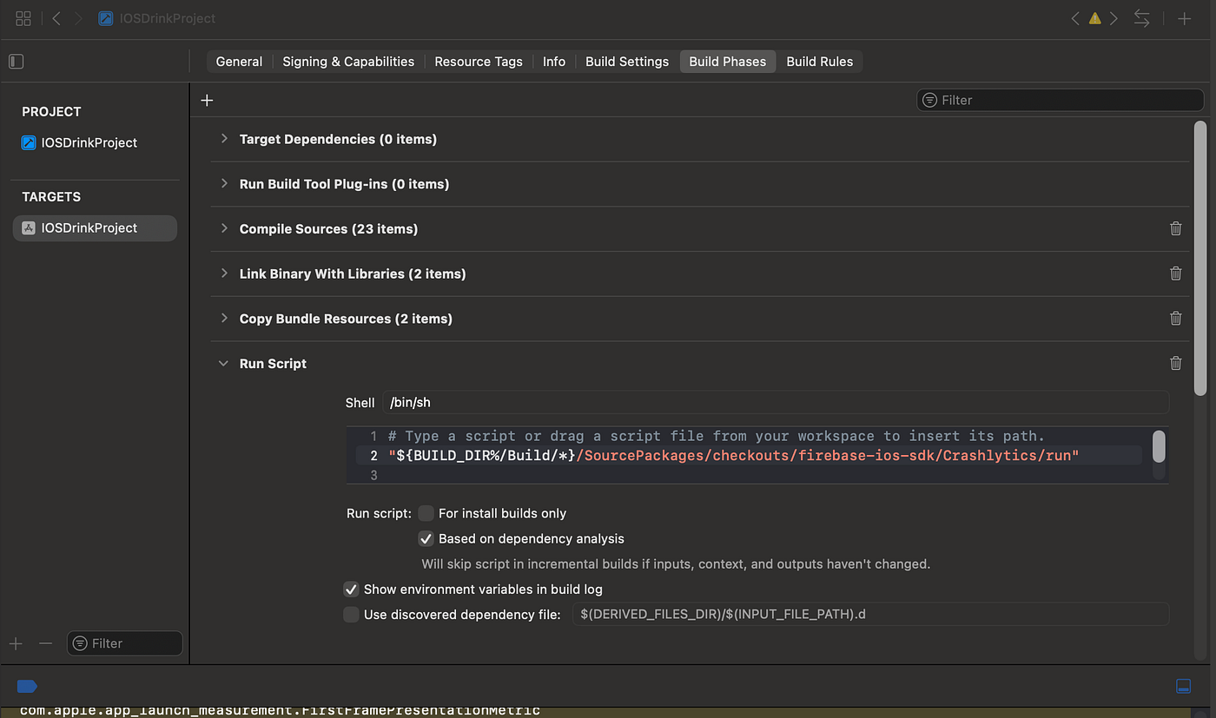Click the IOSDrinkProject file icon in jump bar

(106, 18)
